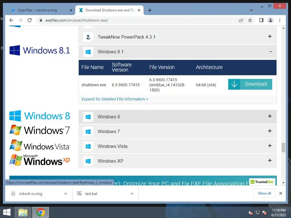Click the Architecture column header
Viewport: 291px width, 218px height.
[x=209, y=67]
